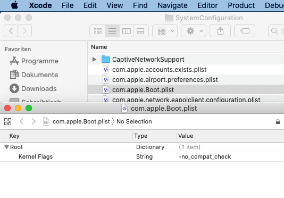The width and height of the screenshot is (284, 198).
Task: Switch Finder to icon view
Action: pos(98,31)
